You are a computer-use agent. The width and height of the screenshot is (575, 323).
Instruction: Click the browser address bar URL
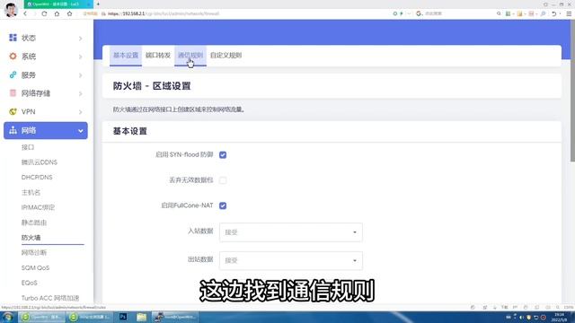pyautogui.click(x=164, y=13)
